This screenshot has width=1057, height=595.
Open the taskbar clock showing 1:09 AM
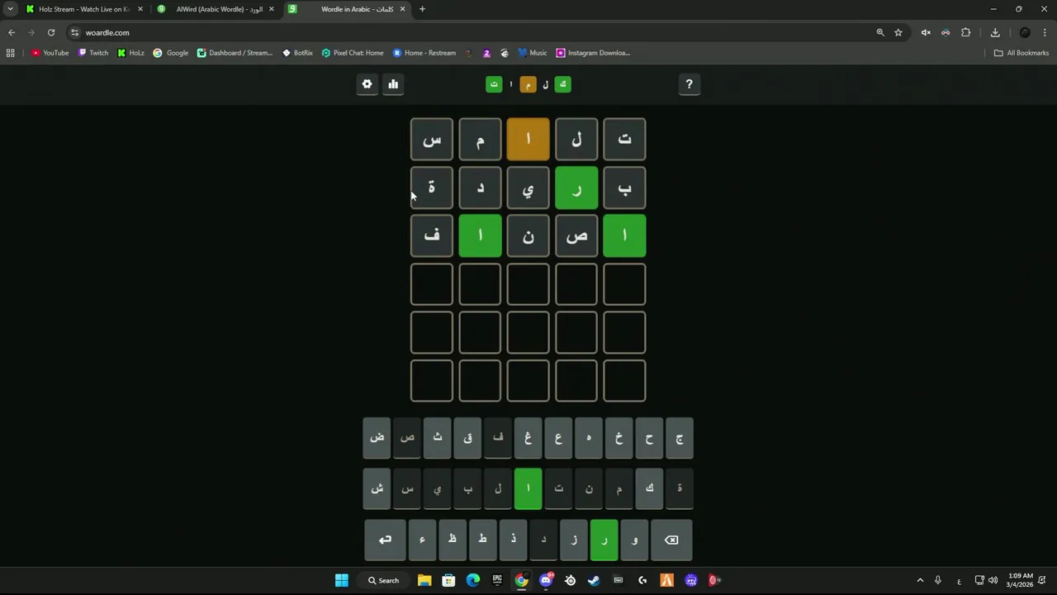pos(1020,580)
